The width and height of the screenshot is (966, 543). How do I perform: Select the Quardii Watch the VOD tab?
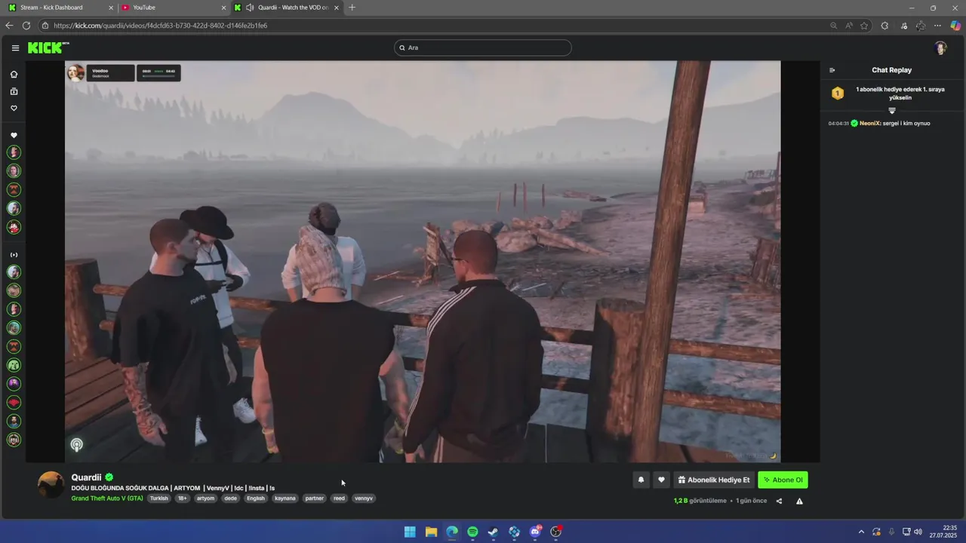click(x=287, y=8)
